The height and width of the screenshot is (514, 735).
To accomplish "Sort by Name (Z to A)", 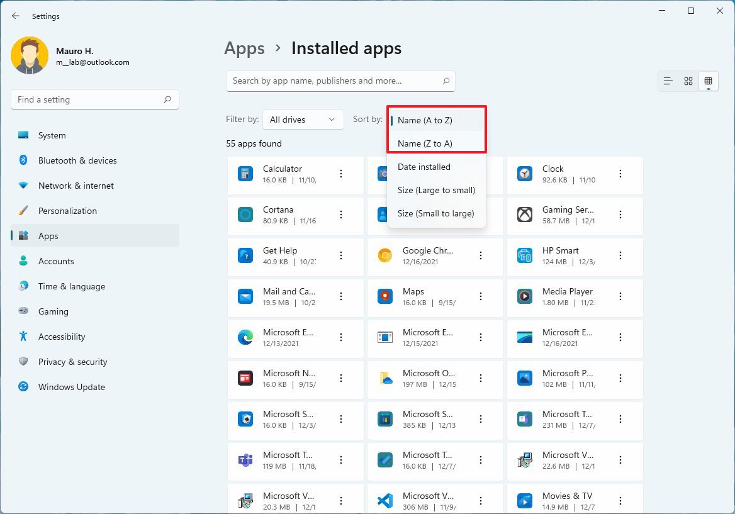I will (425, 143).
